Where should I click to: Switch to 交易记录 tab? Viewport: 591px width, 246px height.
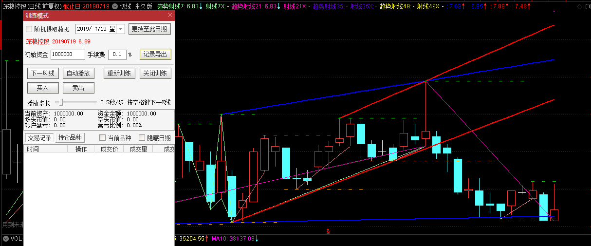(x=39, y=138)
